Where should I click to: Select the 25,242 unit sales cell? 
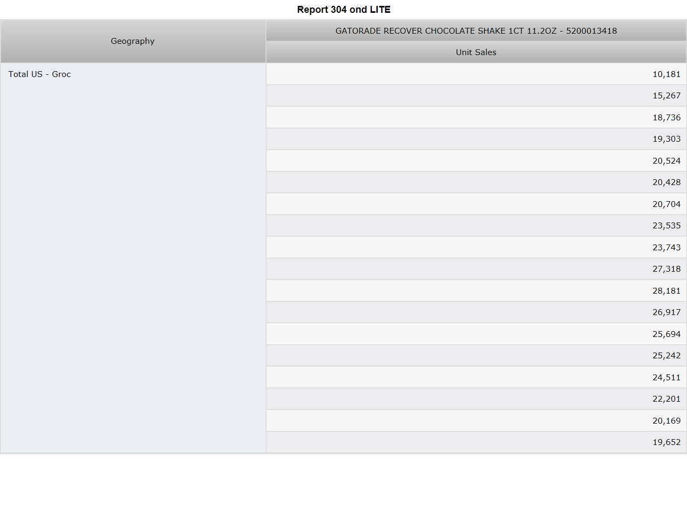(476, 356)
